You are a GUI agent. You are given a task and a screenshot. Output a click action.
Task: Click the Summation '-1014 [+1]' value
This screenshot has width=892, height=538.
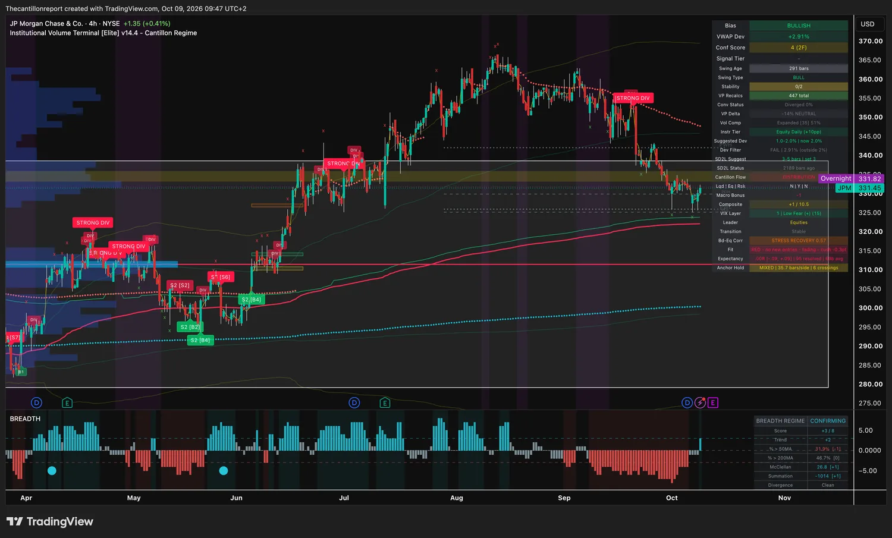[828, 476]
